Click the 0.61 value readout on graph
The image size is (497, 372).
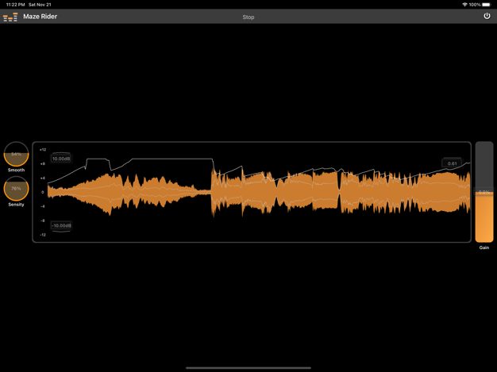452,163
